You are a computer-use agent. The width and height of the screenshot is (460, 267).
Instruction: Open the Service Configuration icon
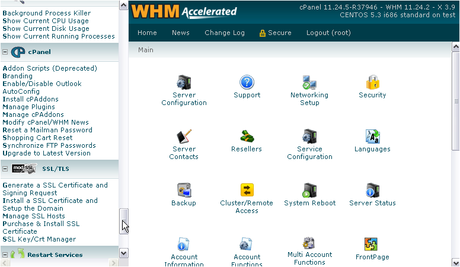pyautogui.click(x=309, y=136)
